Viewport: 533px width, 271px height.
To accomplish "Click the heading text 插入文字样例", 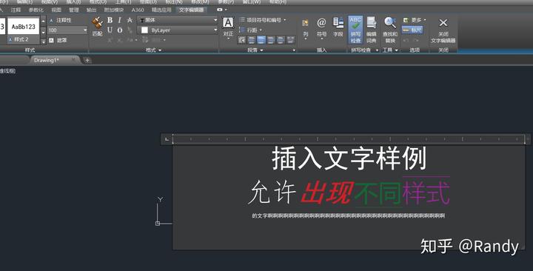I will [349, 158].
